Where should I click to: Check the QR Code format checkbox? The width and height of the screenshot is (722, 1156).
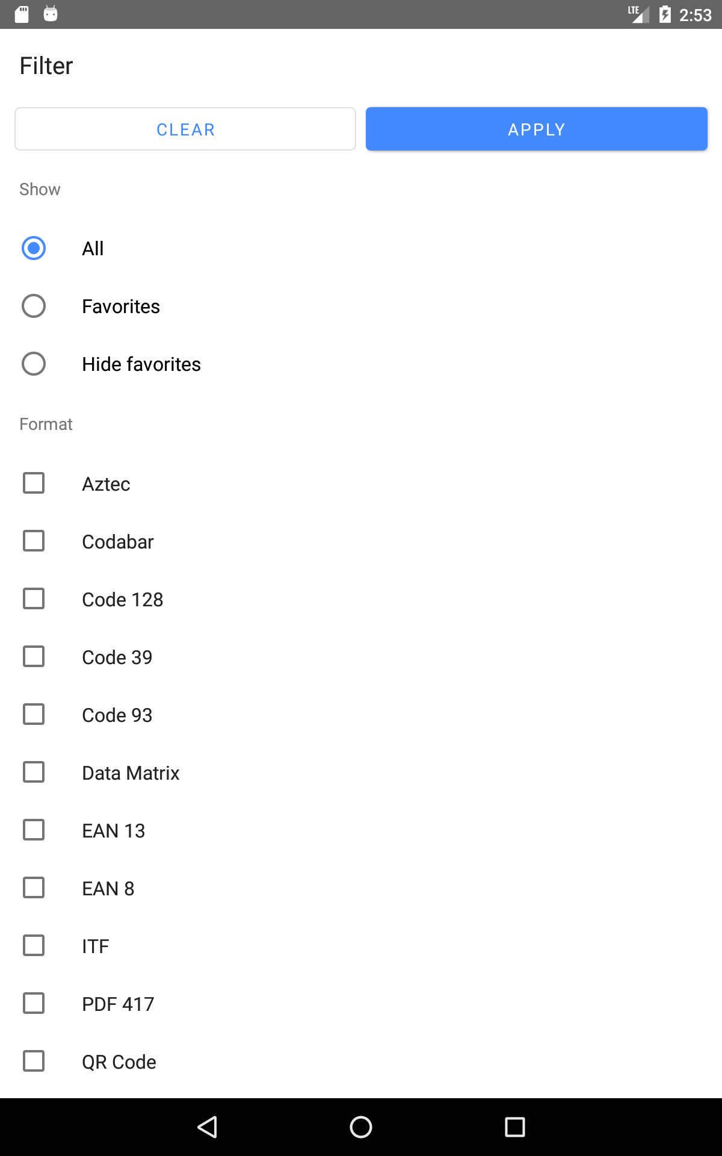34,1061
